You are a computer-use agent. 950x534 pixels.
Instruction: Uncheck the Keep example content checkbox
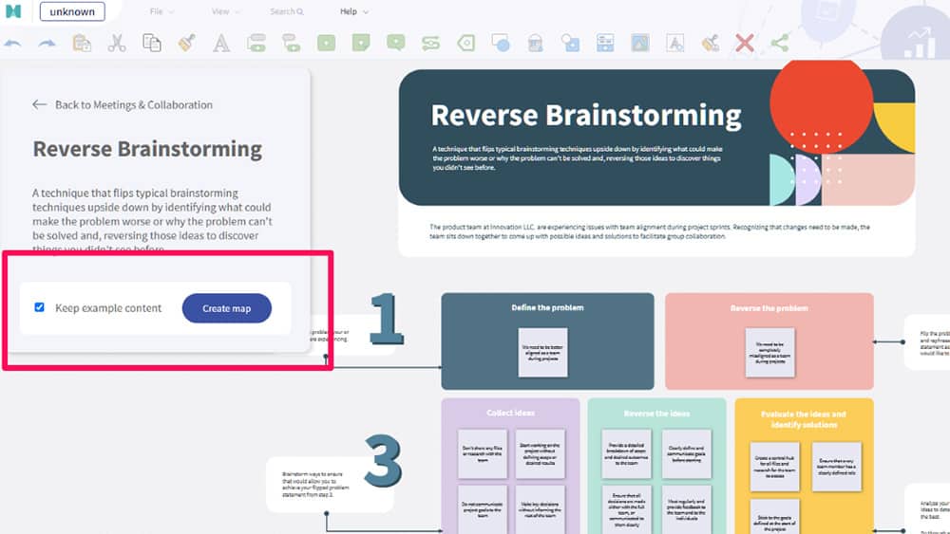tap(39, 307)
